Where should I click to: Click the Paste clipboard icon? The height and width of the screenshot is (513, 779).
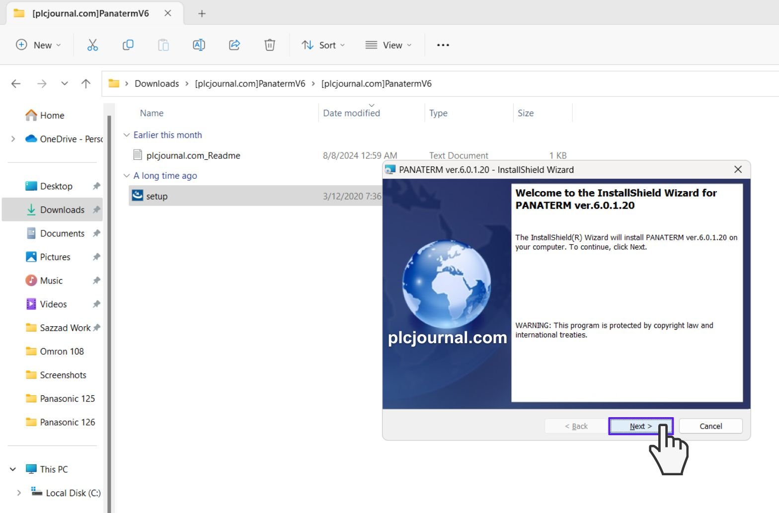pyautogui.click(x=163, y=45)
